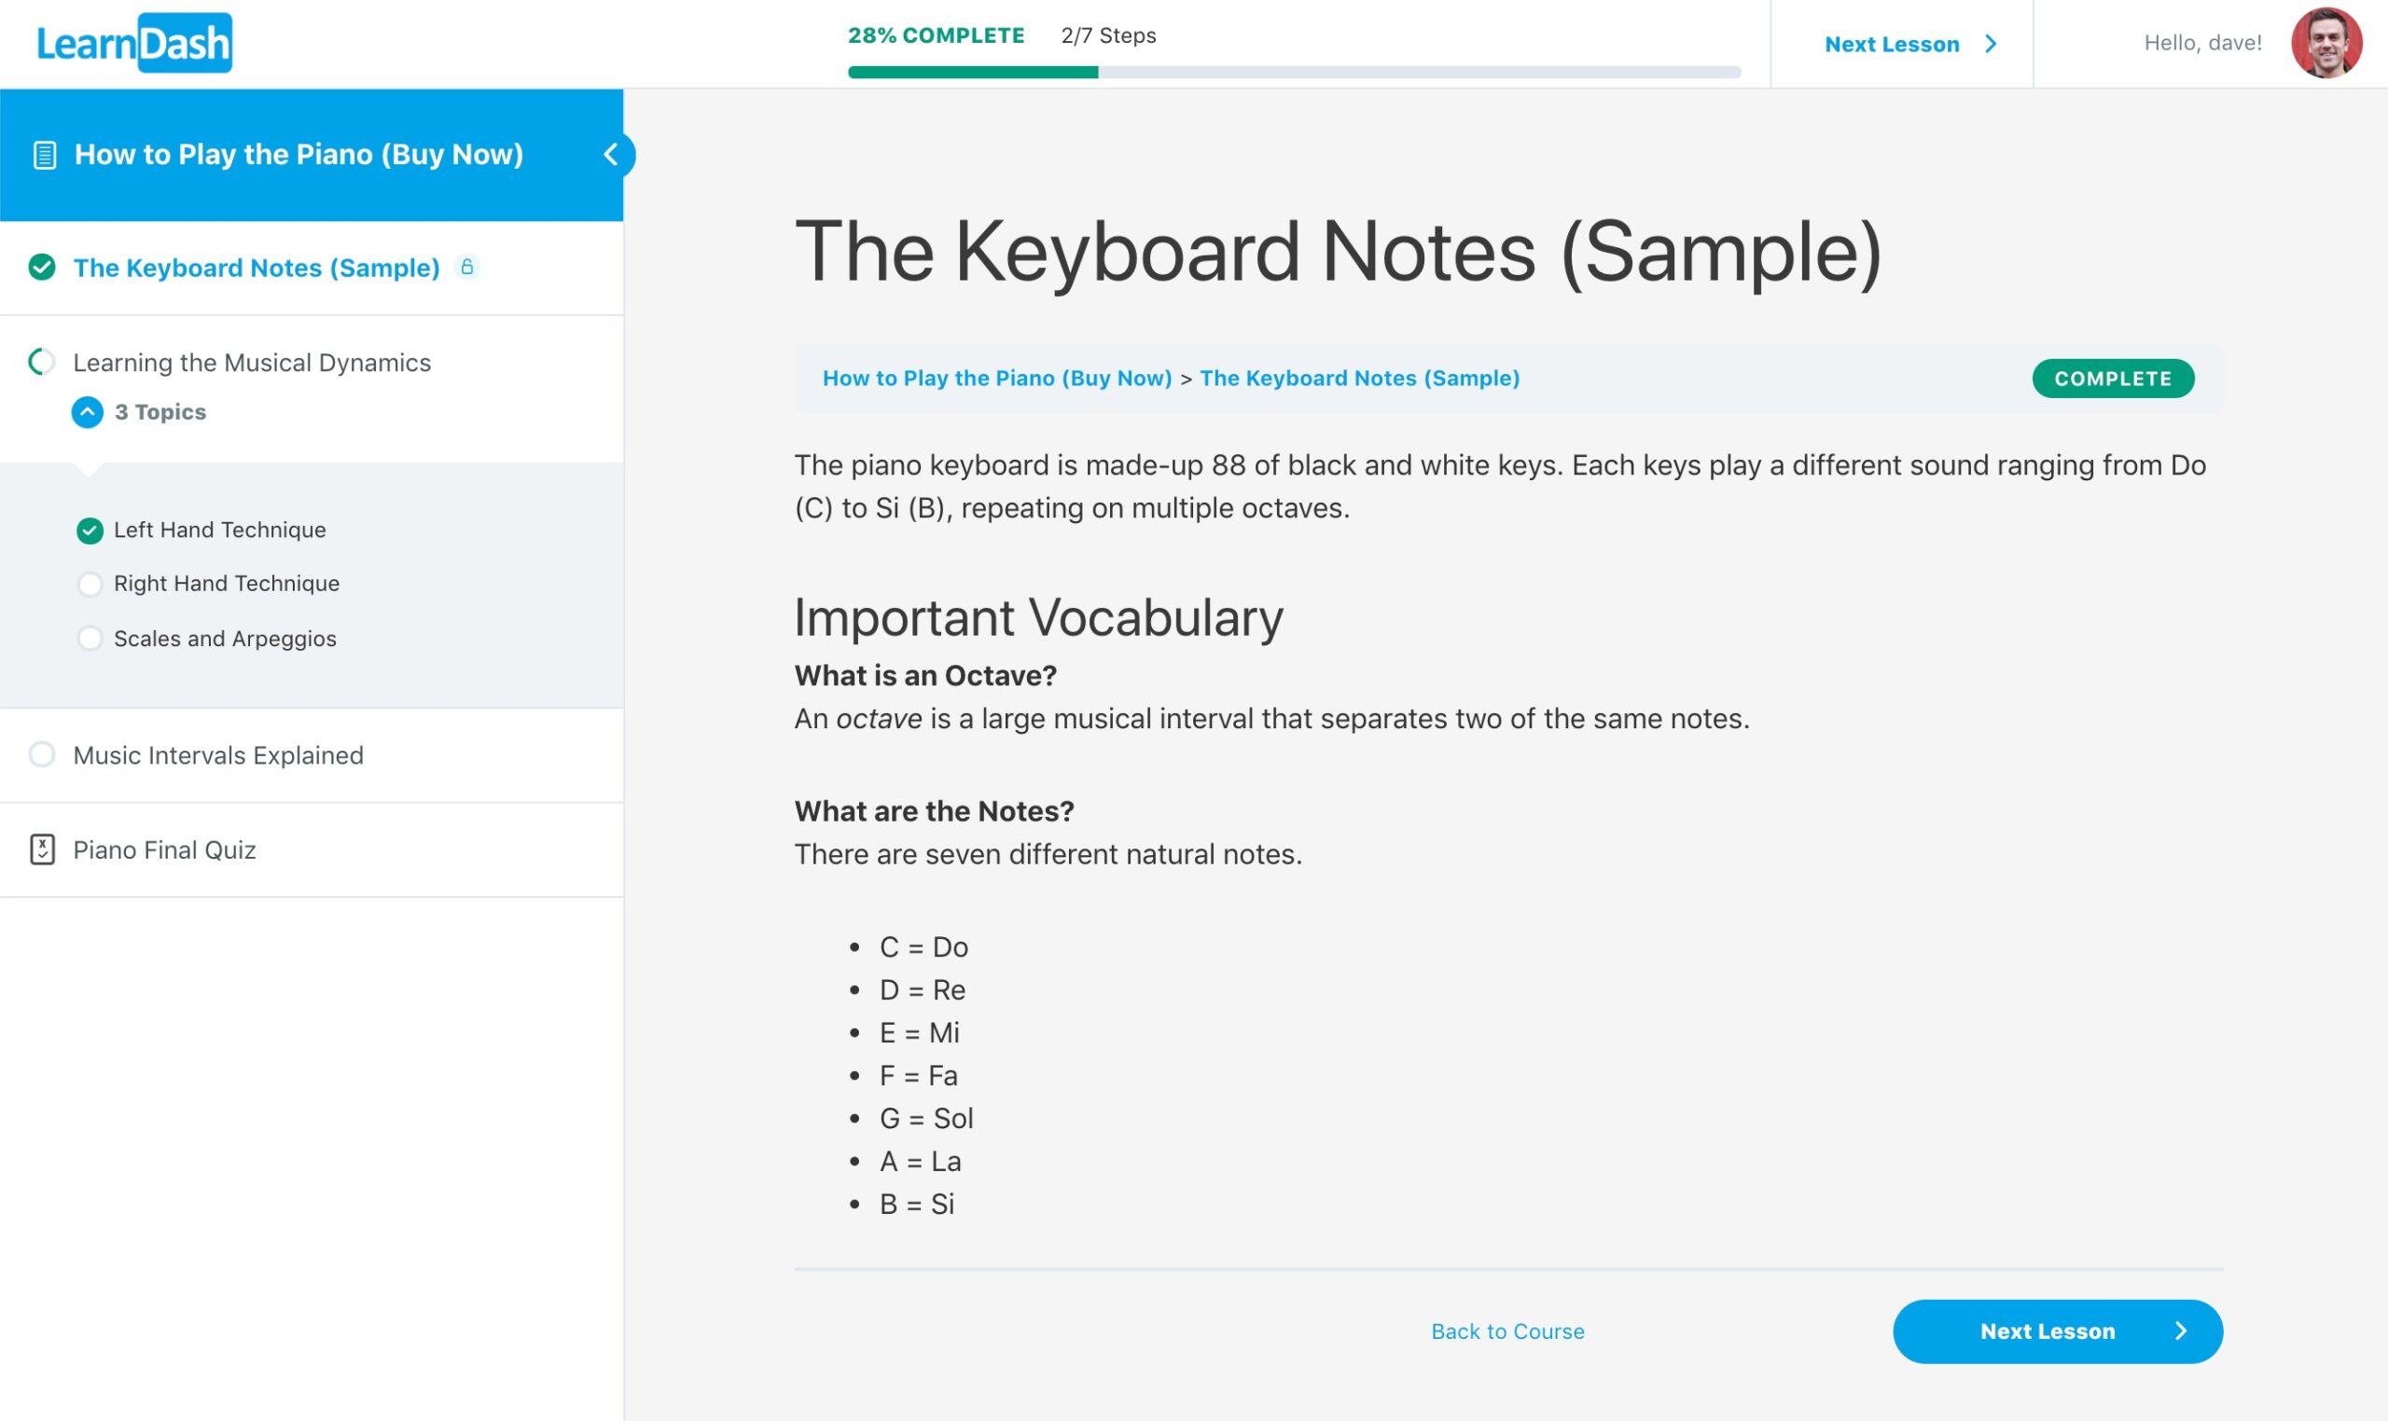Click the in-progress circle for Musical Dynamics
Image resolution: width=2388 pixels, height=1421 pixels.
pos(42,362)
